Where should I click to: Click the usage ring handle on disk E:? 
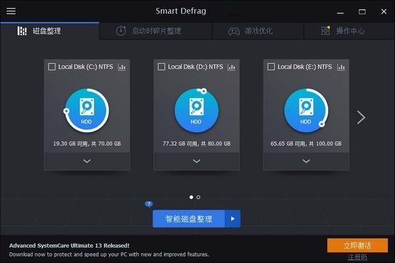point(321,124)
